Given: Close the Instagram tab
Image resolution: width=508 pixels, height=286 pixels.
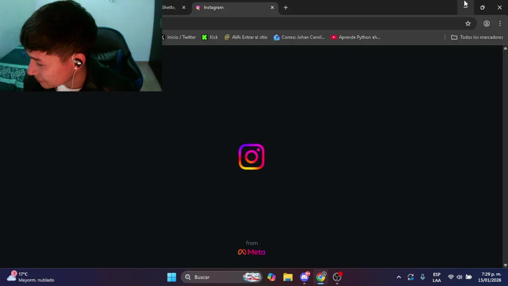Looking at the screenshot, I should (x=272, y=8).
